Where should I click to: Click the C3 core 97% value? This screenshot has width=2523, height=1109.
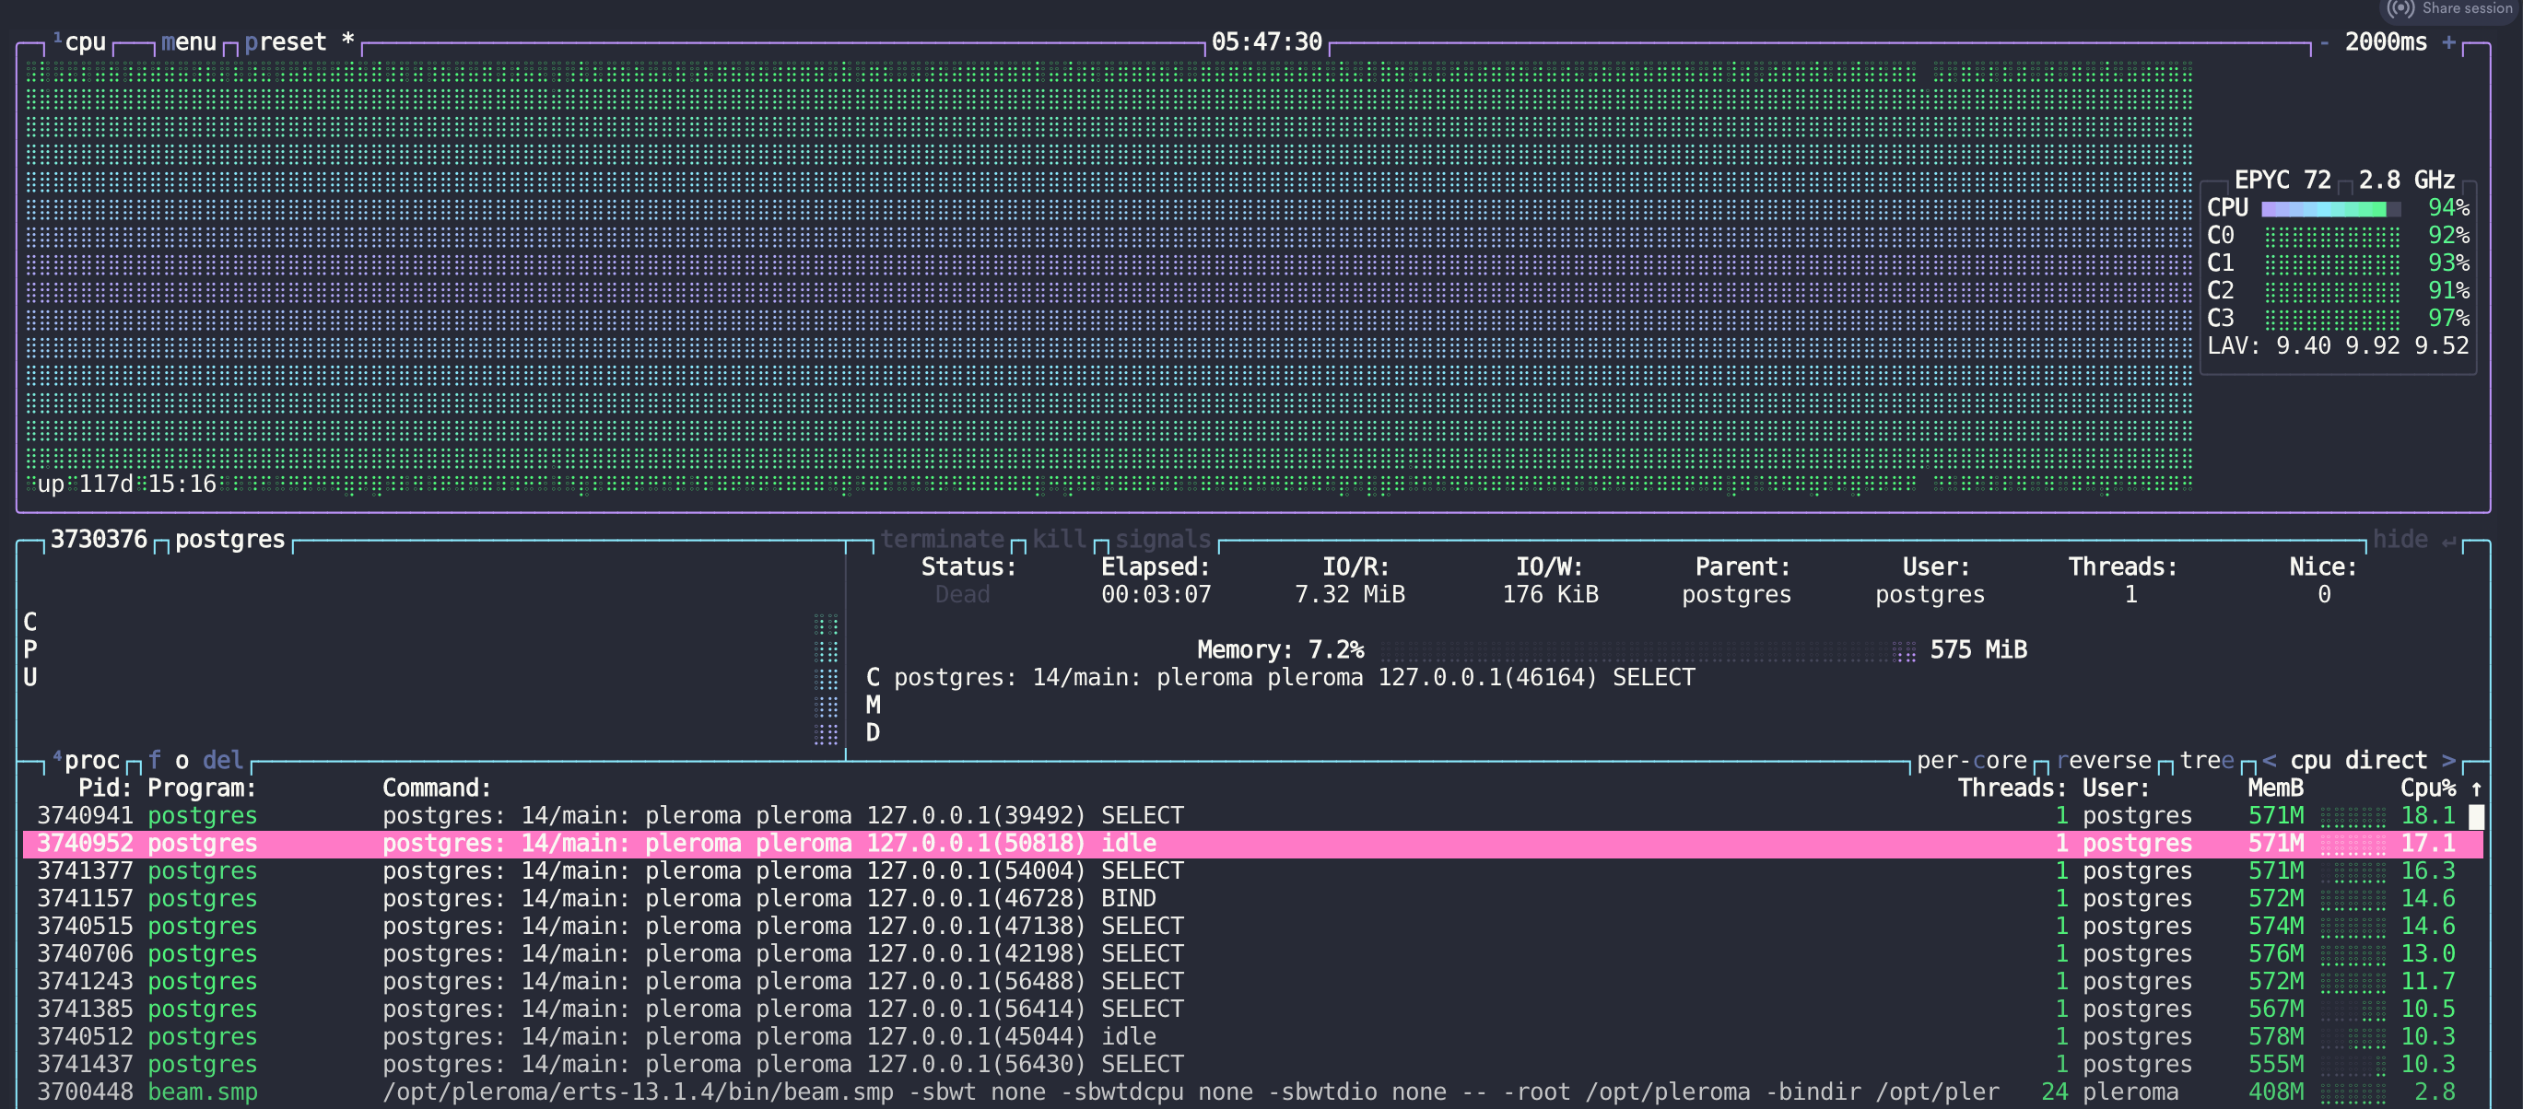click(2447, 318)
